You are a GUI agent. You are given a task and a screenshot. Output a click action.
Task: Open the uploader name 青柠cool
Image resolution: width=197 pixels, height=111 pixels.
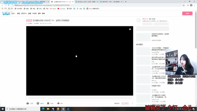pyautogui.click(x=145, y=19)
